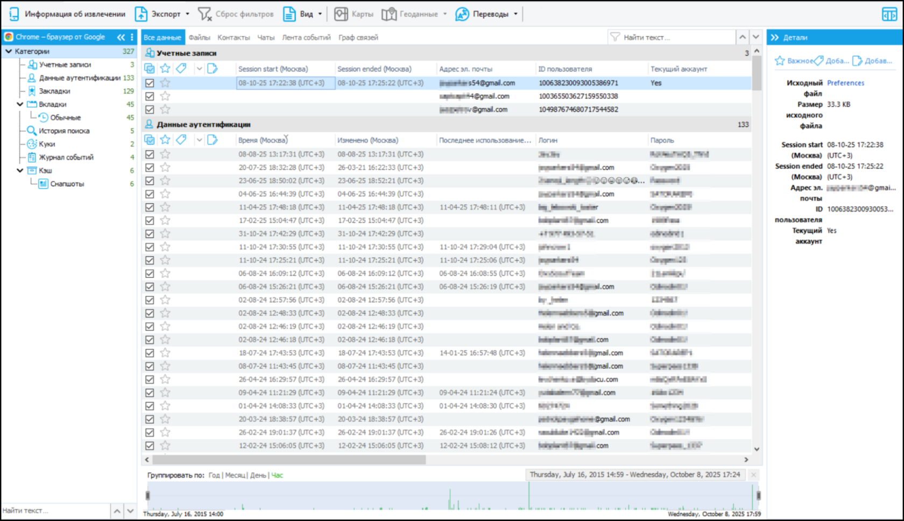Click the Export icon in toolbar

(x=141, y=14)
